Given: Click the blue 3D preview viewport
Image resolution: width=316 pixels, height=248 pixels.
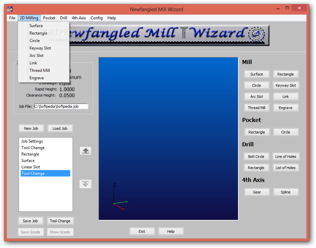Looking at the screenshot, I should [168, 139].
